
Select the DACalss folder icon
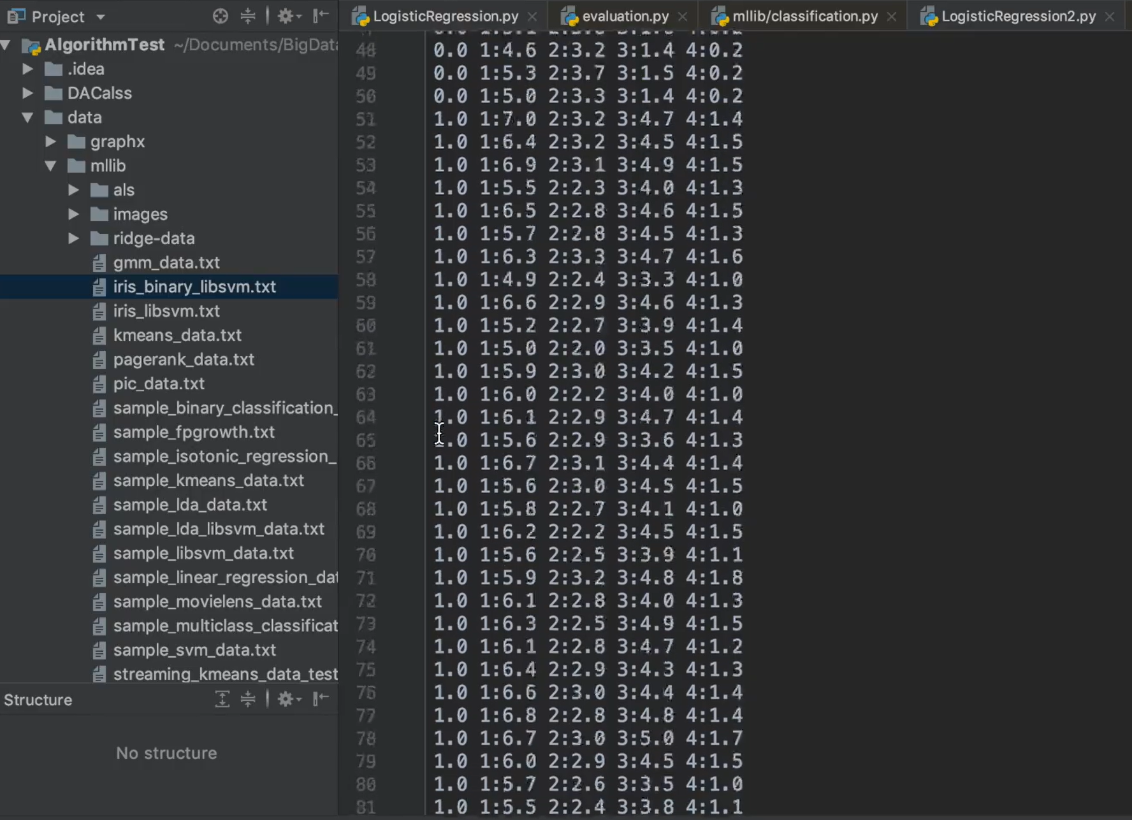(54, 93)
